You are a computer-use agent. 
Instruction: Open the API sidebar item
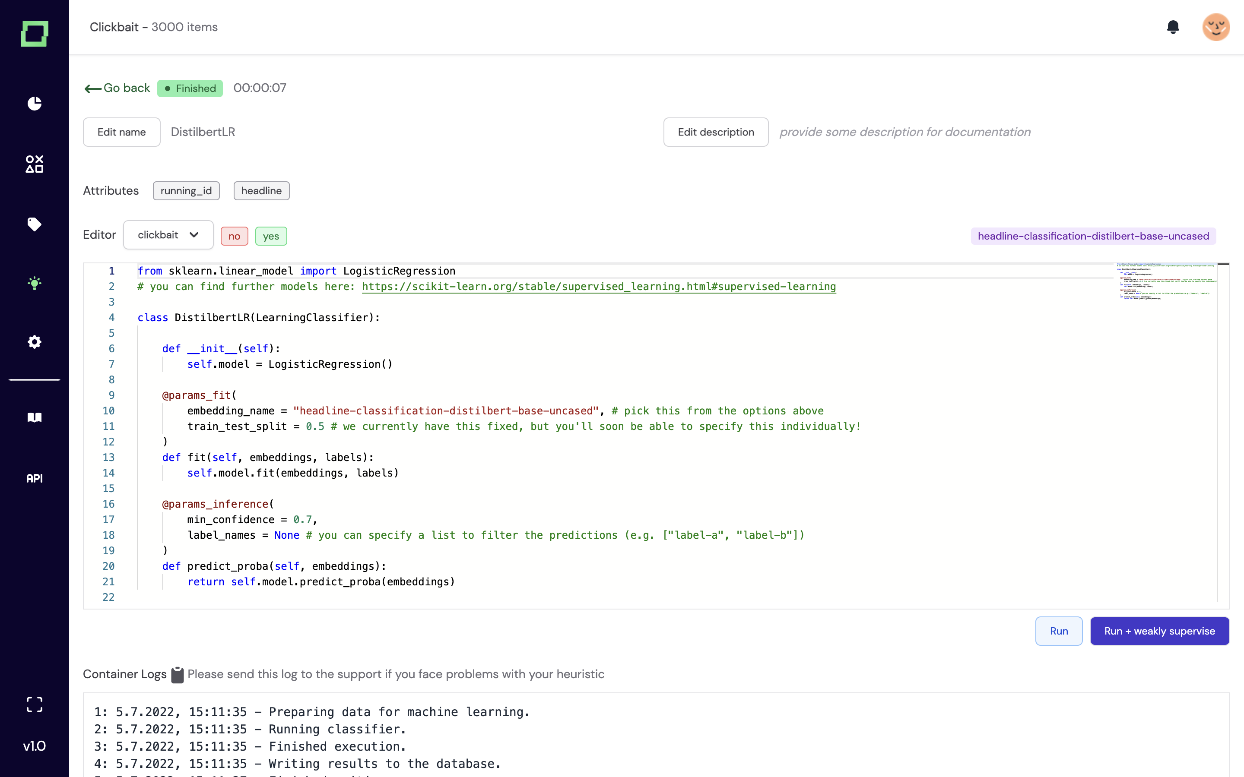click(x=35, y=478)
